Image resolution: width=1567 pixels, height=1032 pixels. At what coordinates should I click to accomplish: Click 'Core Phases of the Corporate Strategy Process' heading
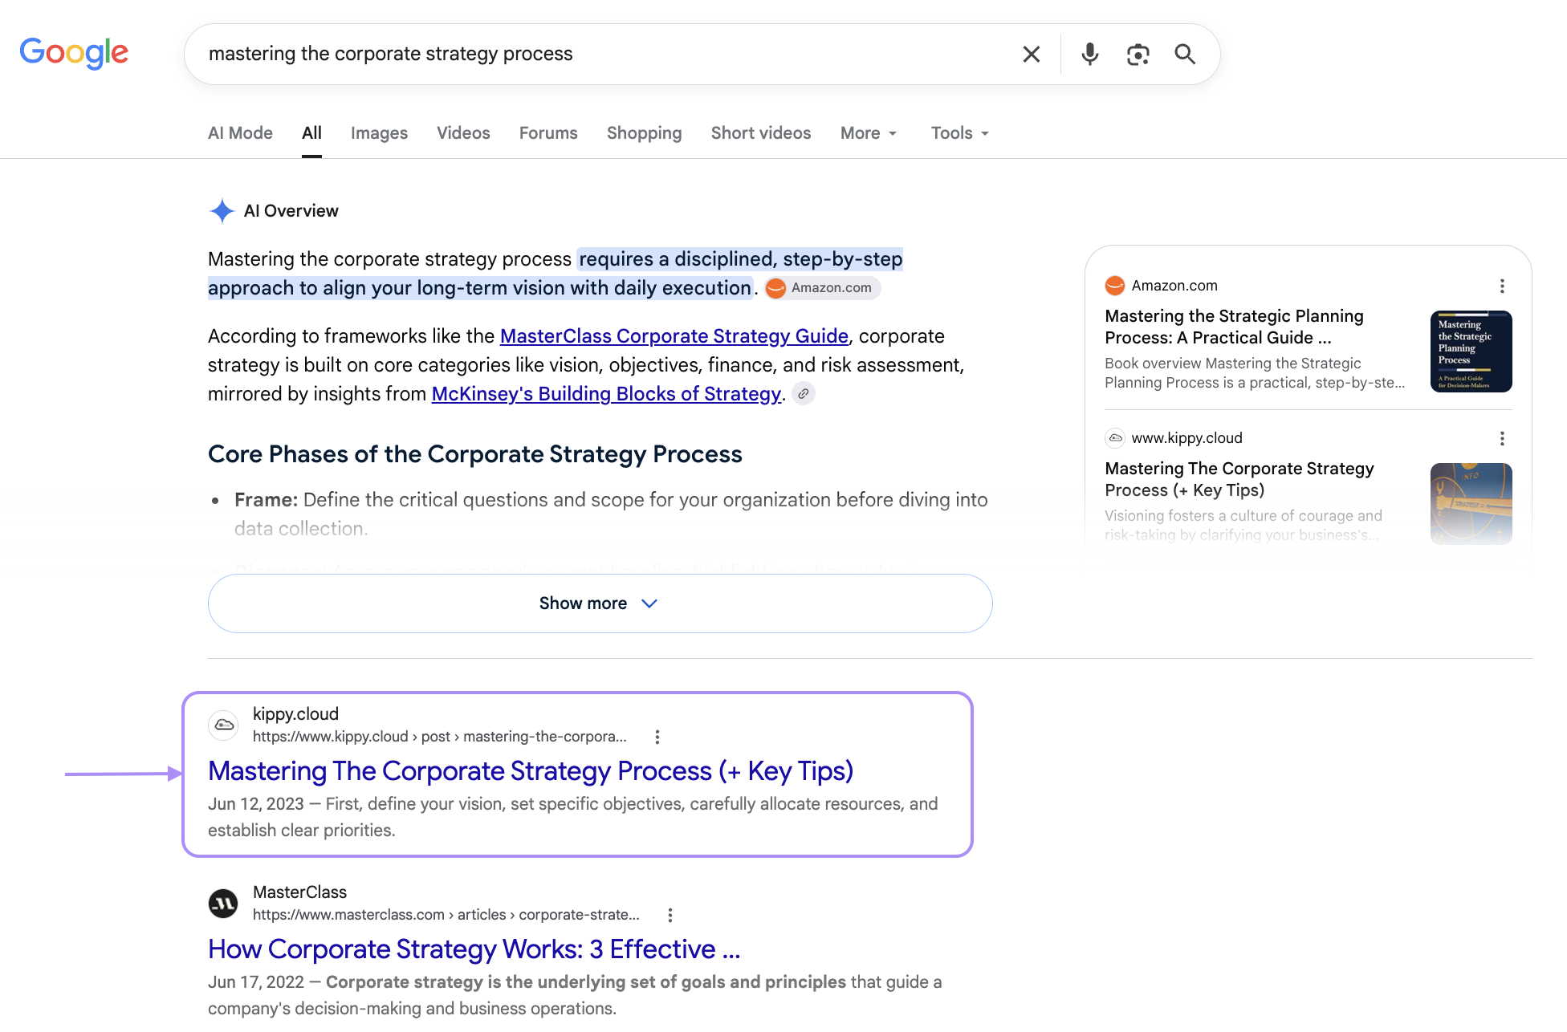tap(475, 454)
